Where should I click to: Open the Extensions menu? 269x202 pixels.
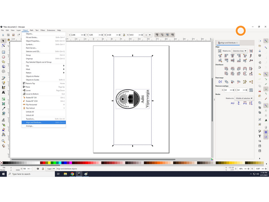[51, 30]
